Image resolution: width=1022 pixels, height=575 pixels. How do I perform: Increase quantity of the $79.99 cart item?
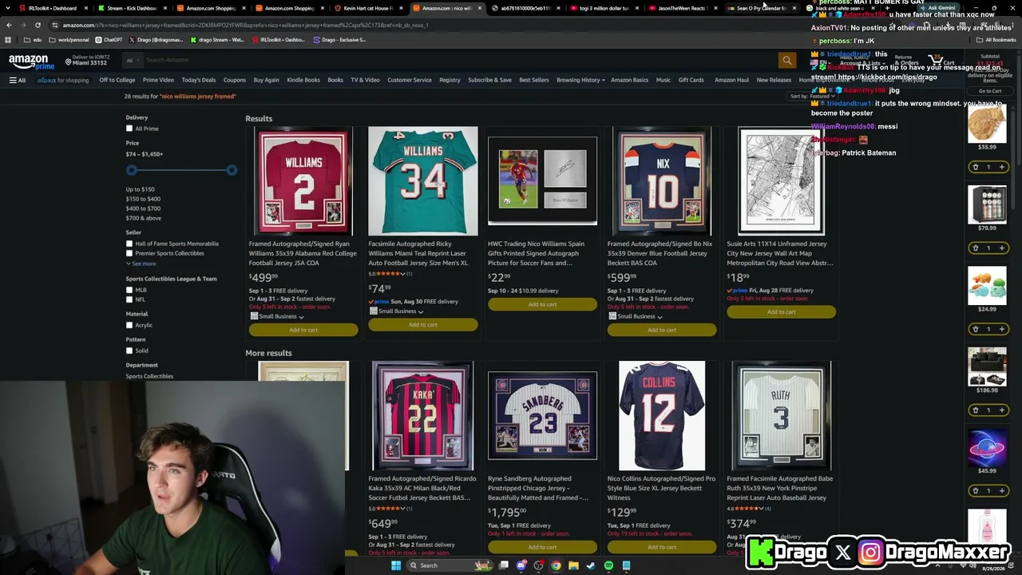1001,248
